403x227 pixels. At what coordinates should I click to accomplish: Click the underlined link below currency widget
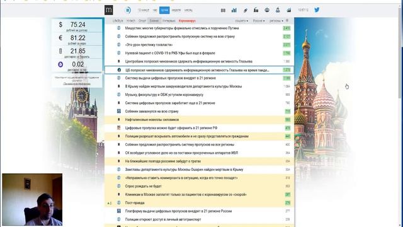coord(77,84)
